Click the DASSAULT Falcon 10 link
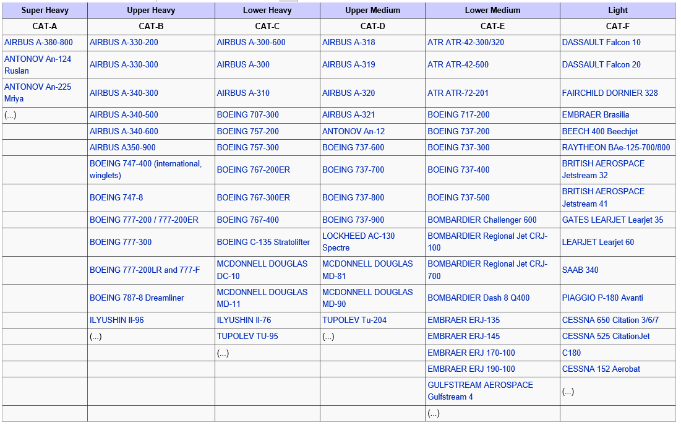The height and width of the screenshot is (425, 681). point(602,43)
